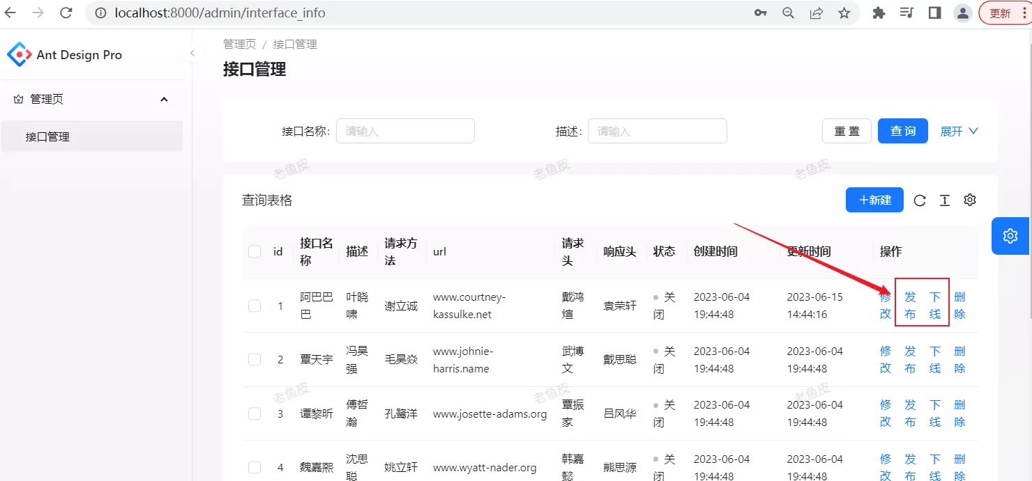Screen dimensions: 1032x481
Task: Click 修改 for row 谭黎昕
Action: [886, 413]
